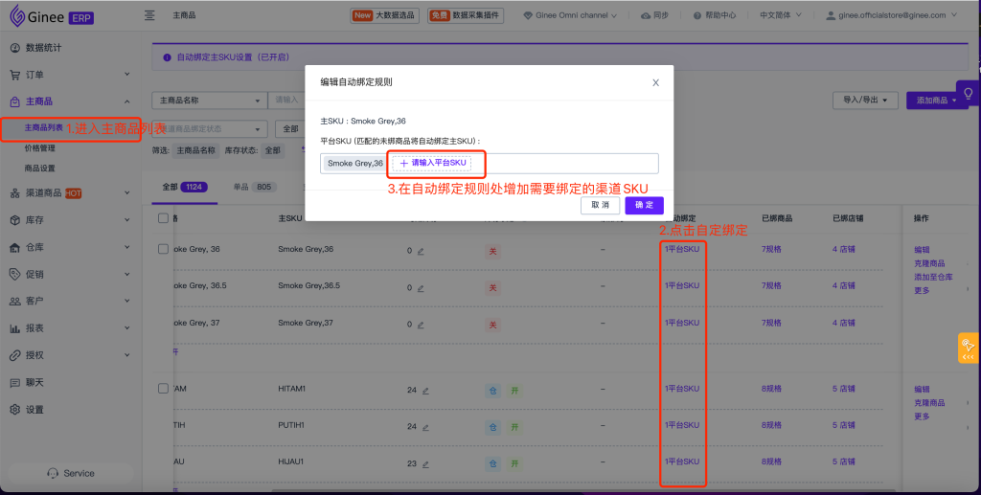Check the HITAM1 row checkbox
Image resolution: width=981 pixels, height=495 pixels.
163,390
